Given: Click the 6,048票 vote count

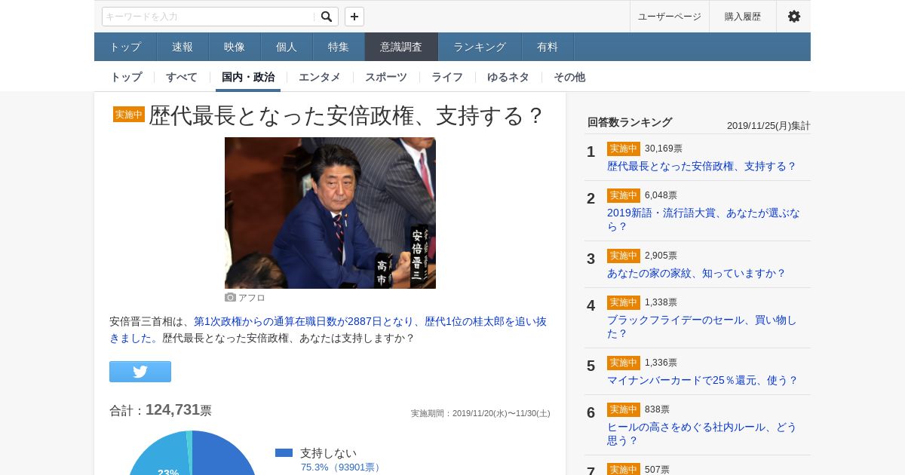Looking at the screenshot, I should click(x=661, y=195).
